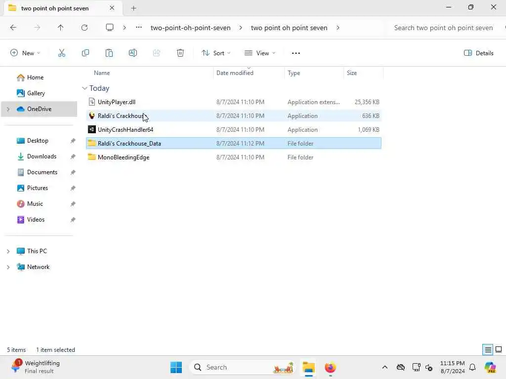
Task: Click the OneDrive cloud tray icon
Action: pyautogui.click(x=401, y=367)
